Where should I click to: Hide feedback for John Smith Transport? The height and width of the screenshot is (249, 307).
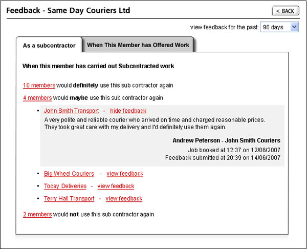tap(128, 111)
